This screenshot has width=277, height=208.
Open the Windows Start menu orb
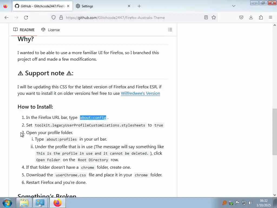pyautogui.click(x=7, y=203)
